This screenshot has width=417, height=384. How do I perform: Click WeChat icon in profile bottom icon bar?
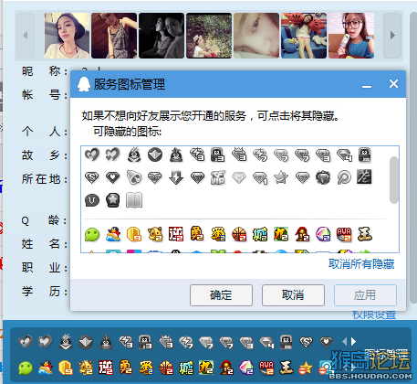(x=26, y=368)
